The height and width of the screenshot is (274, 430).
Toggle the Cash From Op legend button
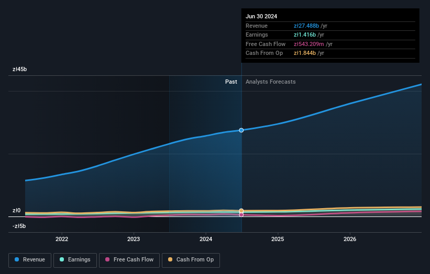(191, 260)
